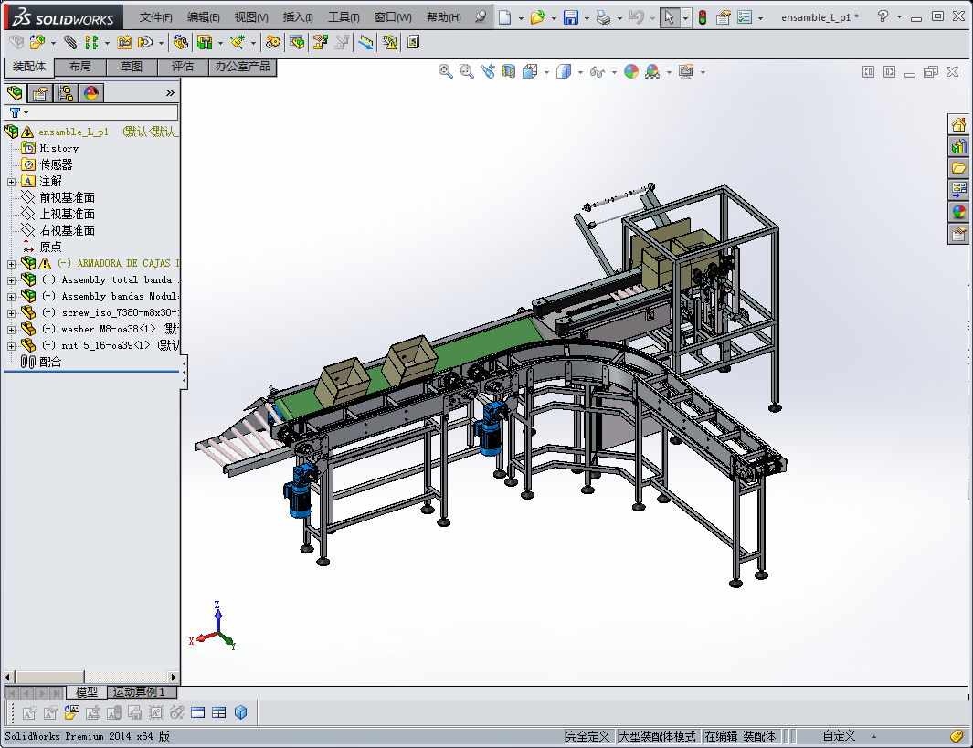
Task: Click the Print icon
Action: (x=602, y=17)
